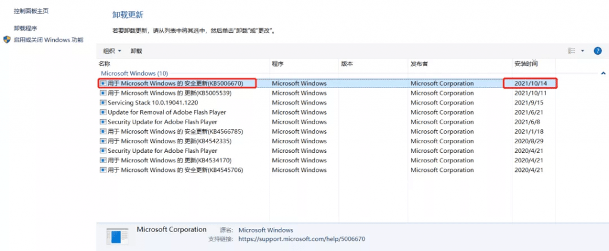Click the 2021/6/8 install date cell

[x=527, y=121]
